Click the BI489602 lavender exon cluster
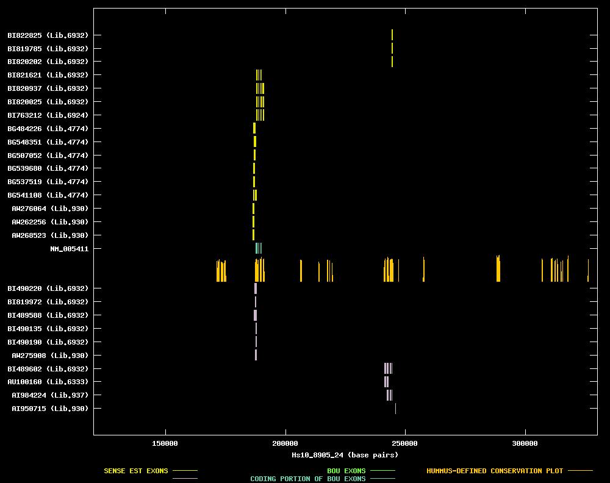Viewport: 610px width, 483px height. (388, 368)
